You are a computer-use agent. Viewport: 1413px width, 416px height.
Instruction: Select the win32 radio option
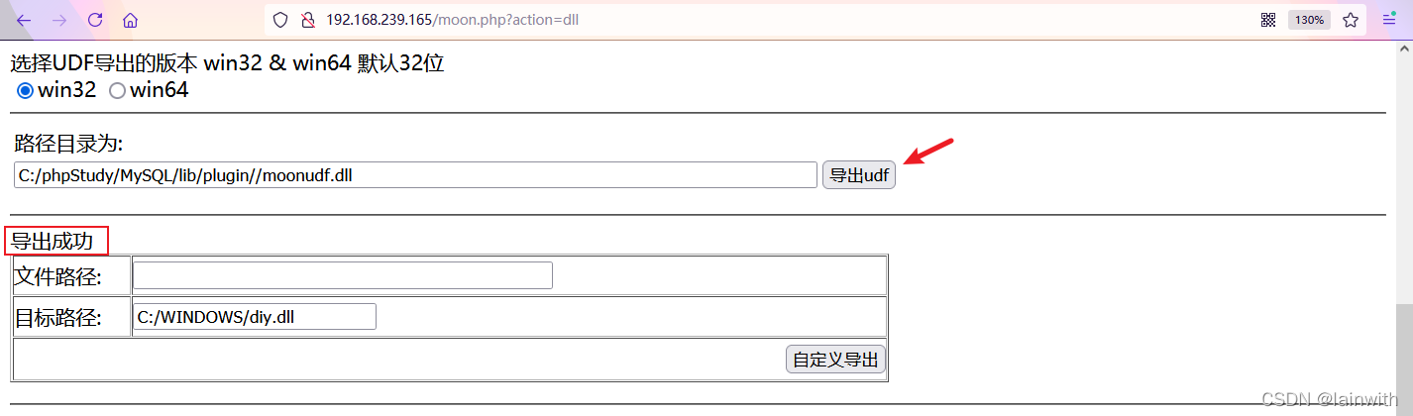[x=26, y=91]
